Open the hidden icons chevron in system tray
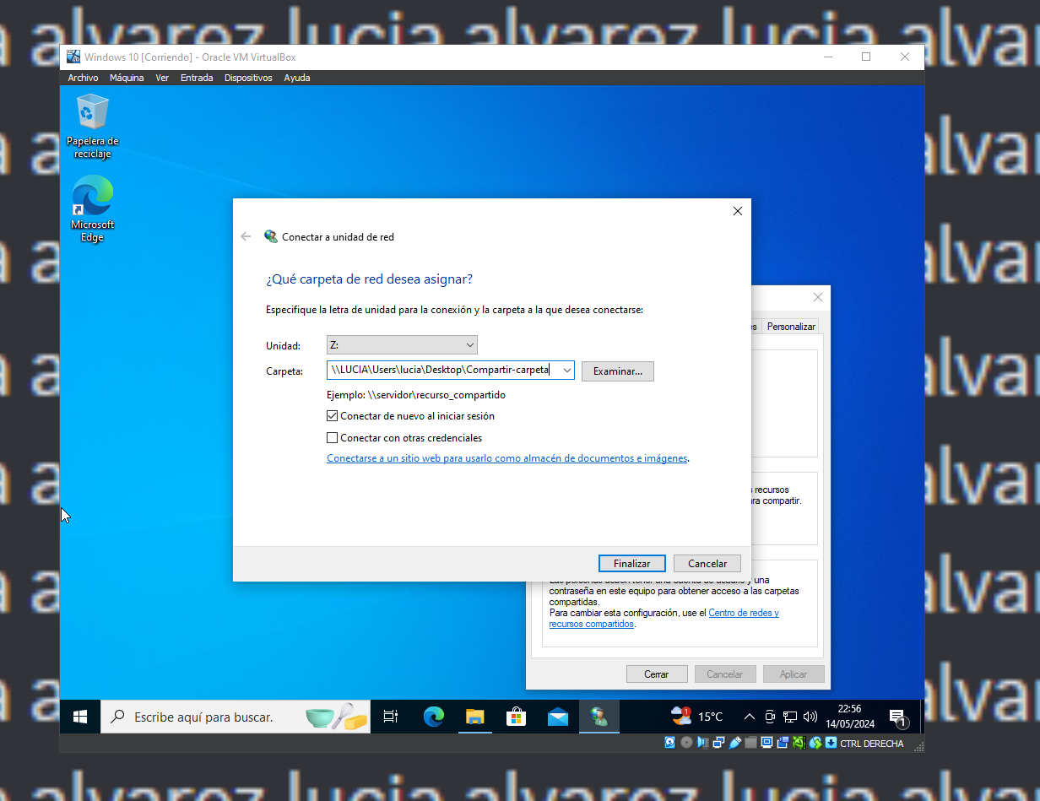The height and width of the screenshot is (801, 1040). pos(749,716)
